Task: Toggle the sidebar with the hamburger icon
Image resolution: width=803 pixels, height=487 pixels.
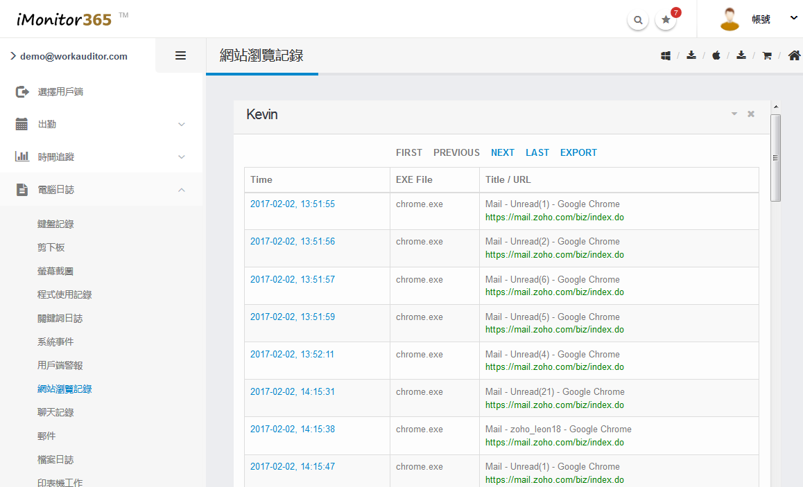Action: pos(180,56)
